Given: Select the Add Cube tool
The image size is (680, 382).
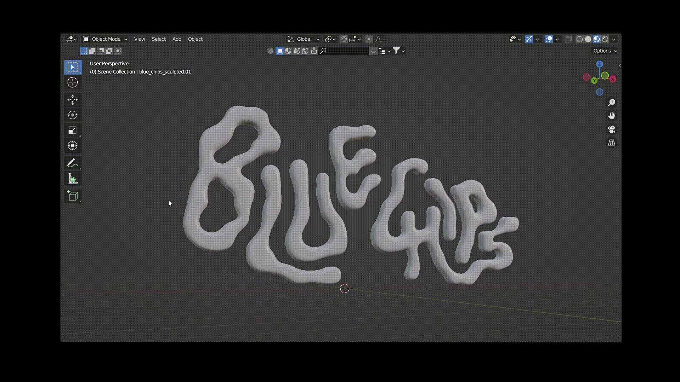Looking at the screenshot, I should [73, 196].
